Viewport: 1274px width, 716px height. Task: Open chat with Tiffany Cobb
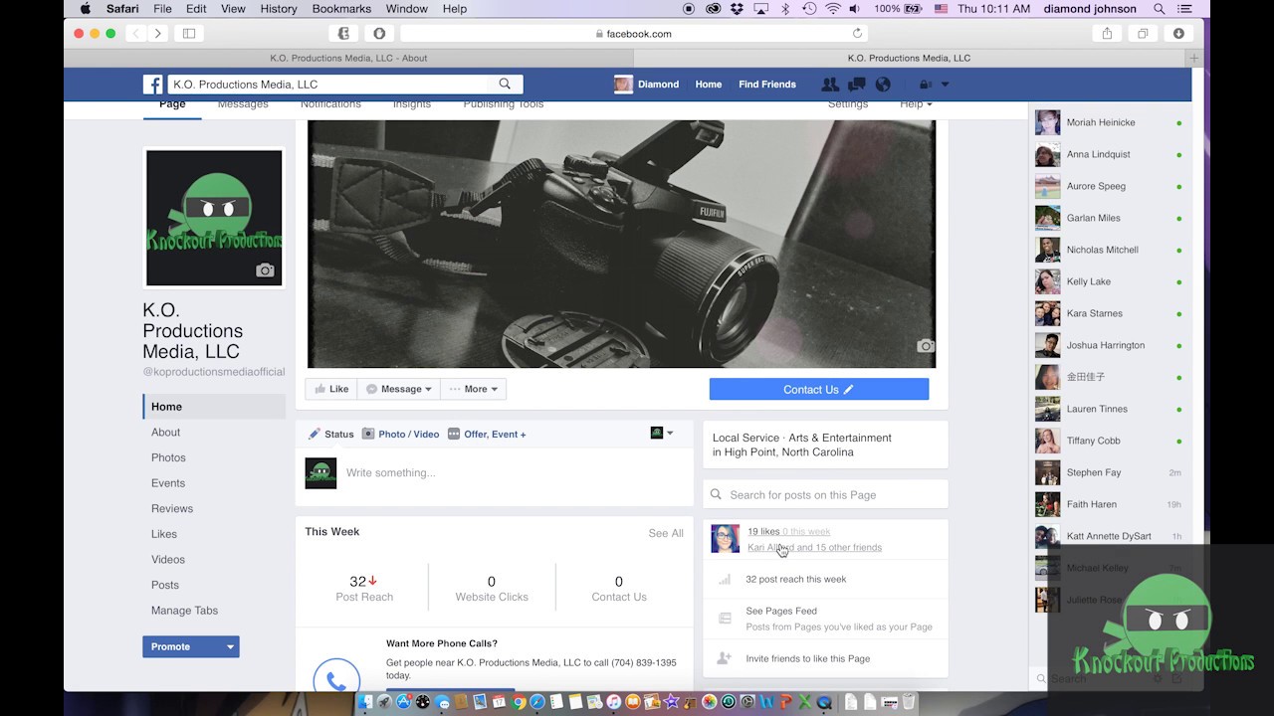(x=1110, y=441)
